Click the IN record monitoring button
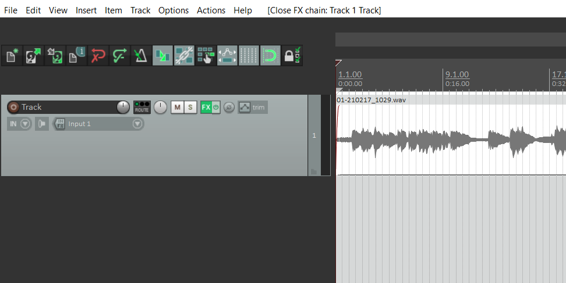This screenshot has height=283, width=566. pos(13,124)
